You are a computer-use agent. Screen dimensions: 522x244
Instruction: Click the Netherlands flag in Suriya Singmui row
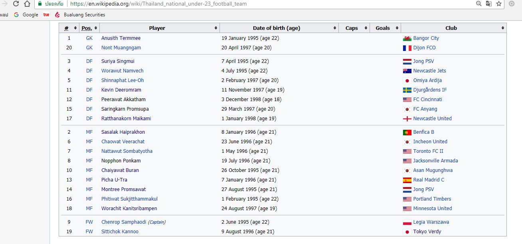point(407,62)
